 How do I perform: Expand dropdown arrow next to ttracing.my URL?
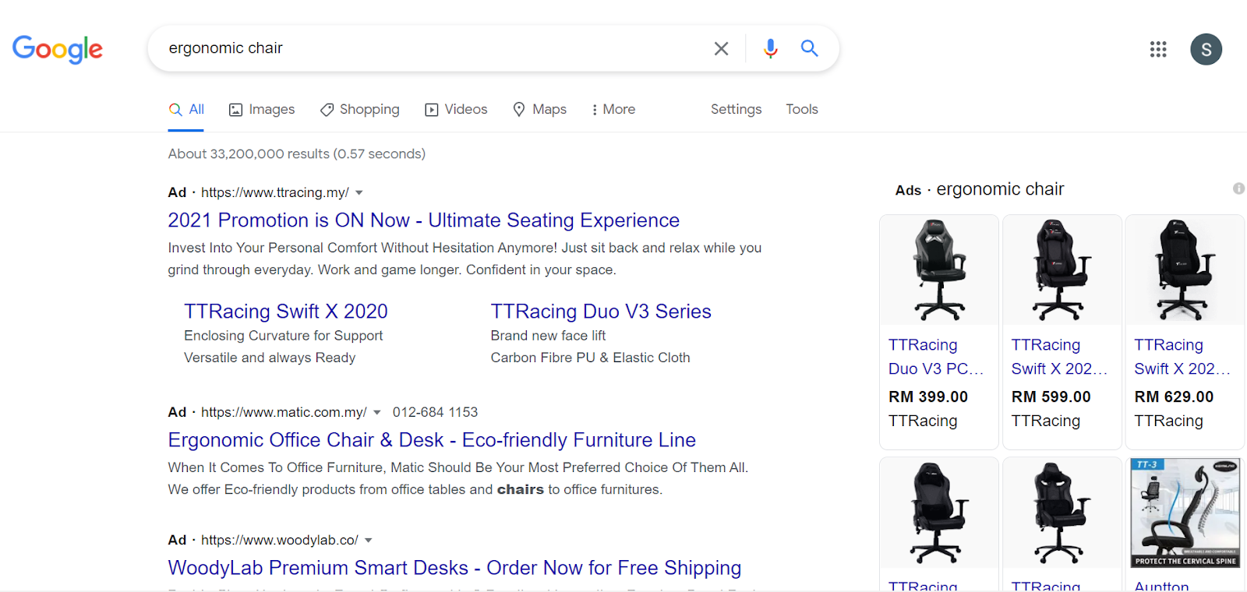[x=359, y=192]
